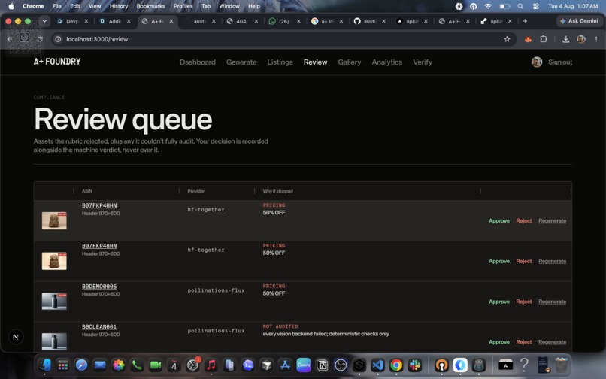Click the A+ FOUNDRY logo
Image resolution: width=606 pixels, height=379 pixels.
pos(57,62)
